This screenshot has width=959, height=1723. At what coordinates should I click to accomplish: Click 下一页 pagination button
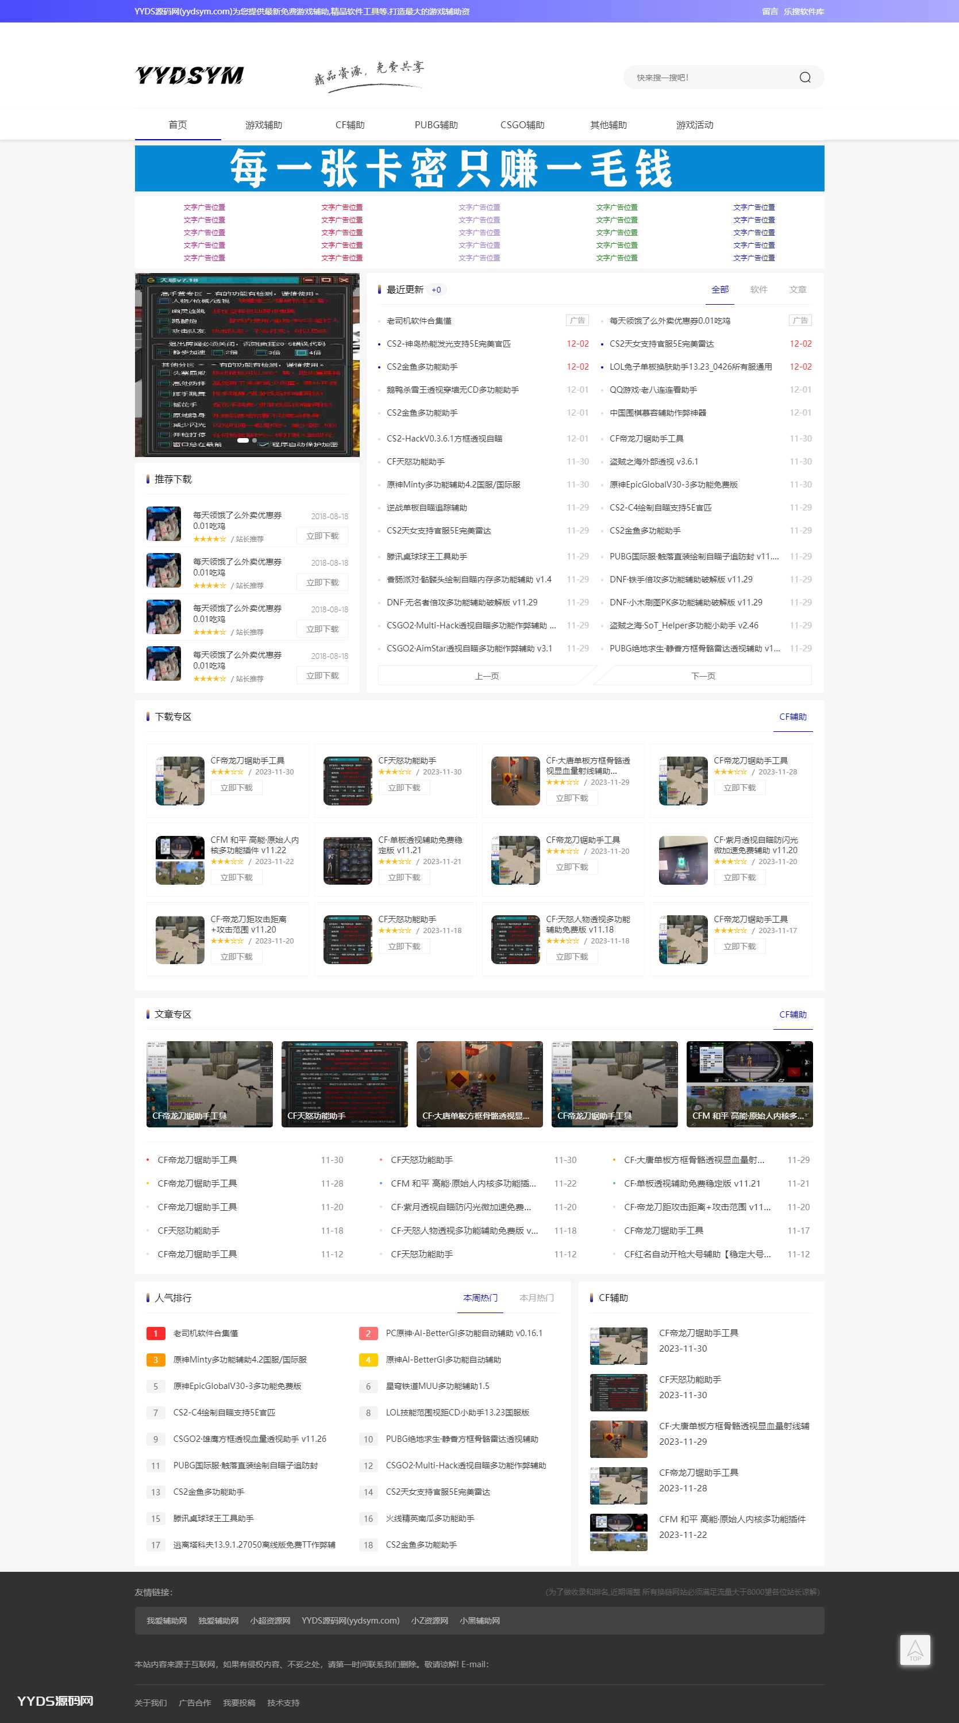coord(702,676)
